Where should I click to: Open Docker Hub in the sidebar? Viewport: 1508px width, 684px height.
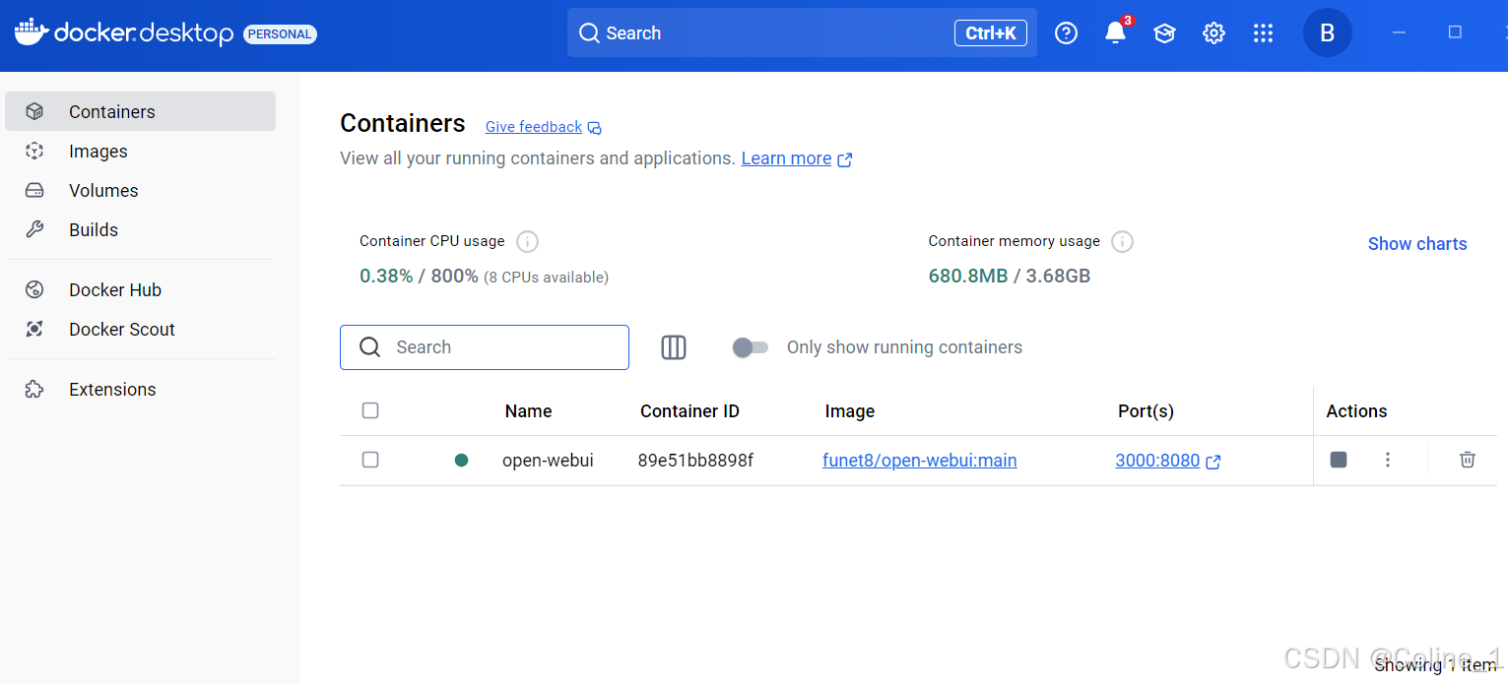(x=140, y=289)
